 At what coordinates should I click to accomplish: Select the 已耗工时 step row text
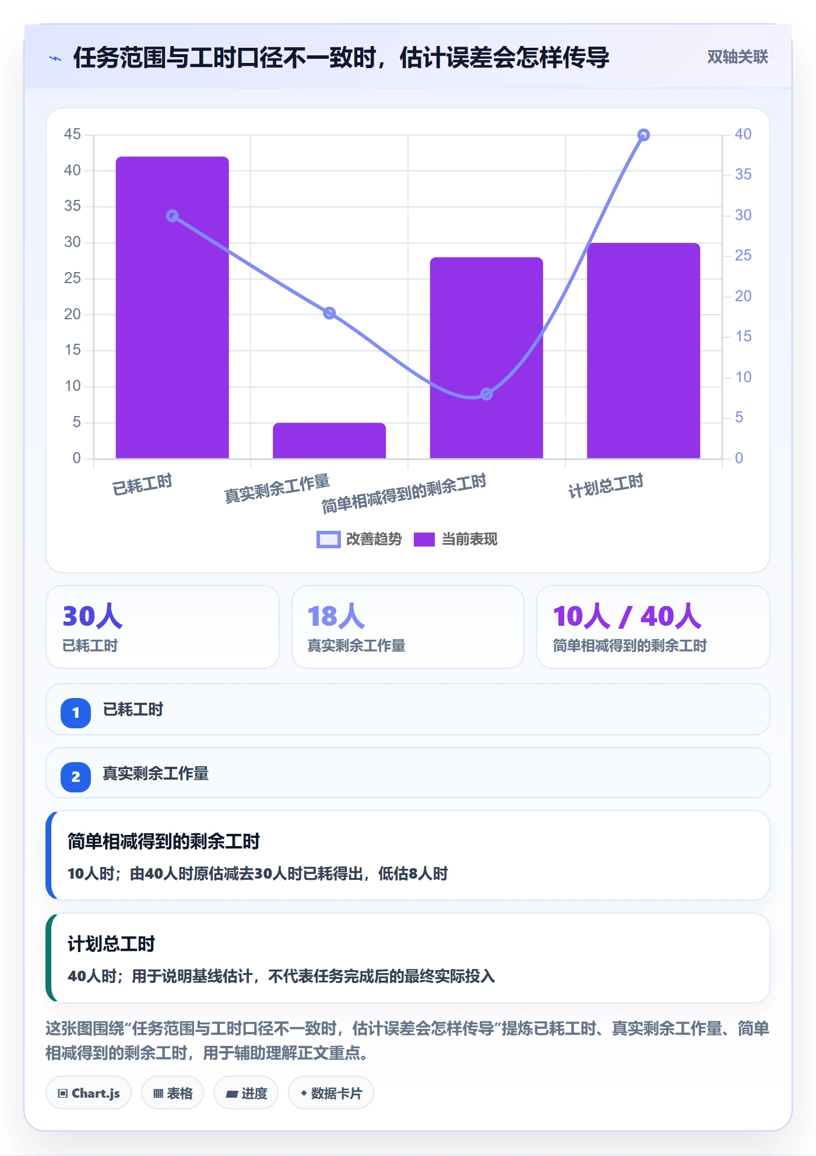point(133,710)
